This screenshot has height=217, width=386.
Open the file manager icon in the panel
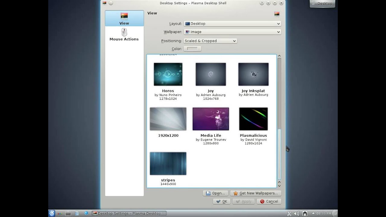pos(77,213)
